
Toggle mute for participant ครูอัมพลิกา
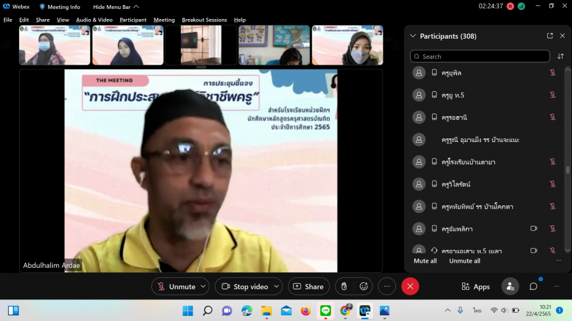(552, 228)
